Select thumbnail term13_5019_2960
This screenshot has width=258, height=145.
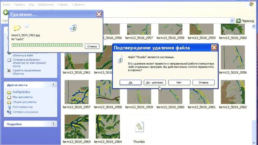click(170, 97)
